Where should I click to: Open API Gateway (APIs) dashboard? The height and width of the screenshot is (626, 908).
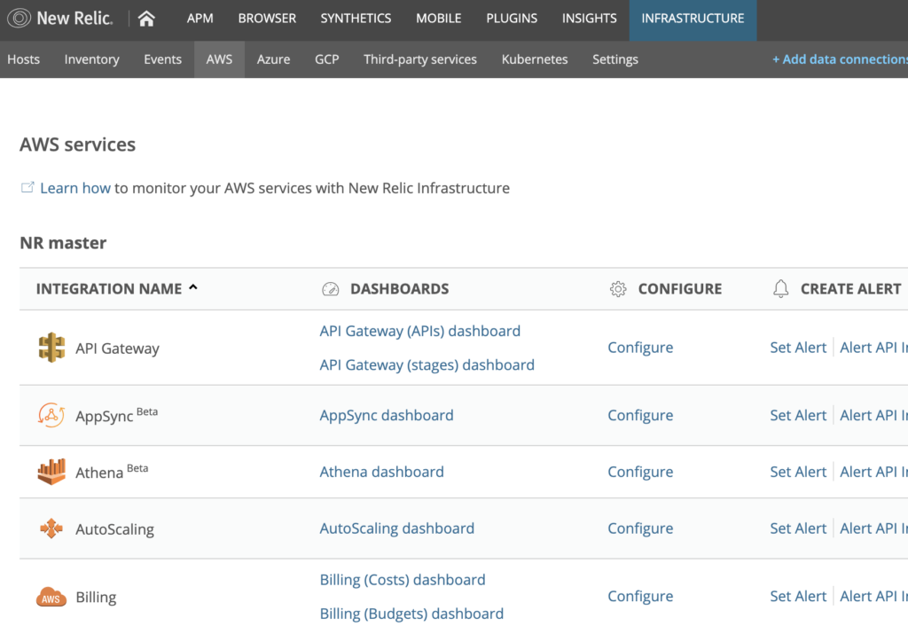pyautogui.click(x=419, y=331)
